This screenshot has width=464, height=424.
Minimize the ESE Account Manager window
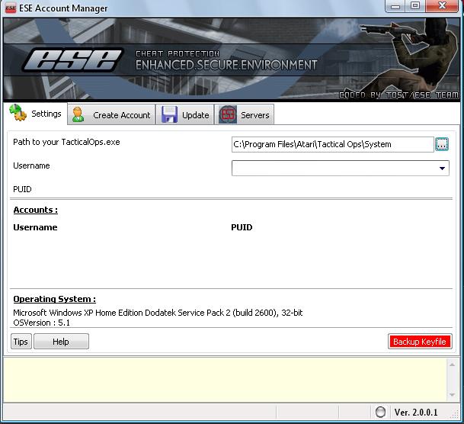tap(395, 6)
